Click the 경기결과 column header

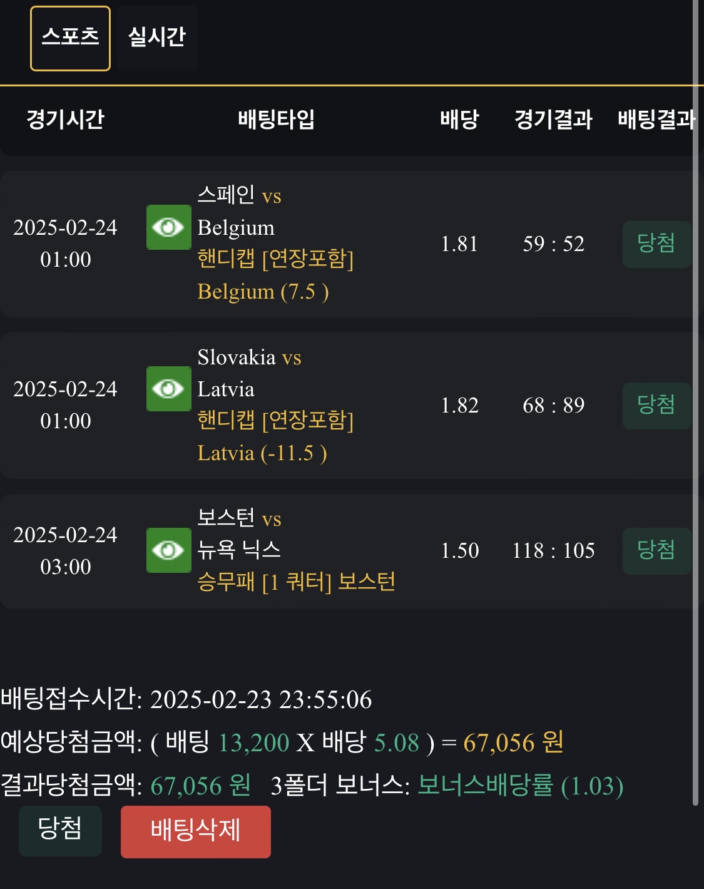[553, 119]
